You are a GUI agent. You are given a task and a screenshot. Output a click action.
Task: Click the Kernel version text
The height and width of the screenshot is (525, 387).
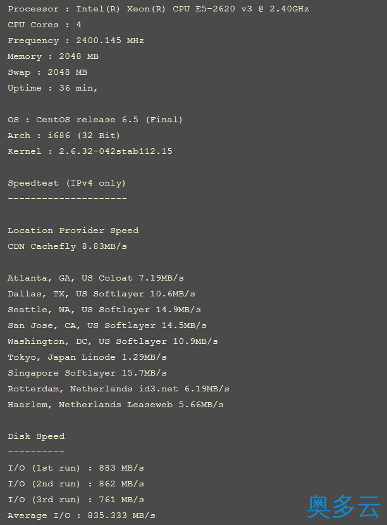pos(90,151)
